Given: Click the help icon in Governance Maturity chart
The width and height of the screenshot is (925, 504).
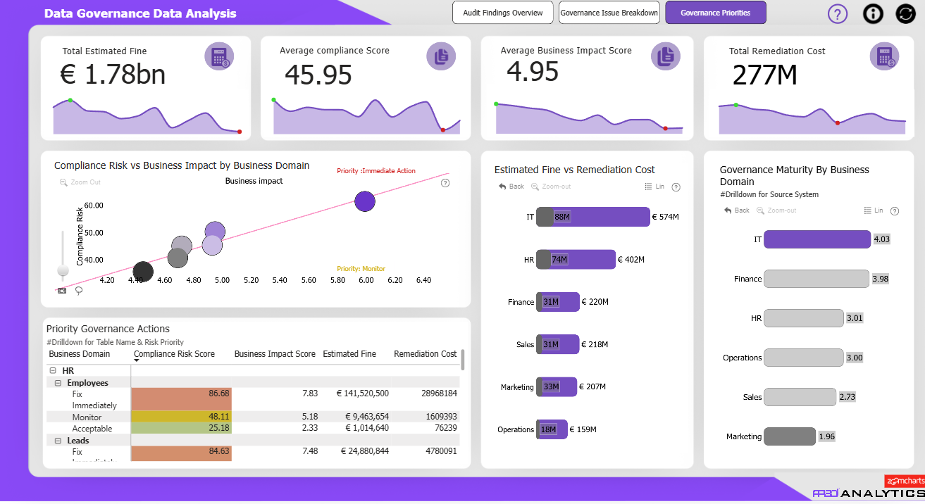Looking at the screenshot, I should [x=895, y=211].
